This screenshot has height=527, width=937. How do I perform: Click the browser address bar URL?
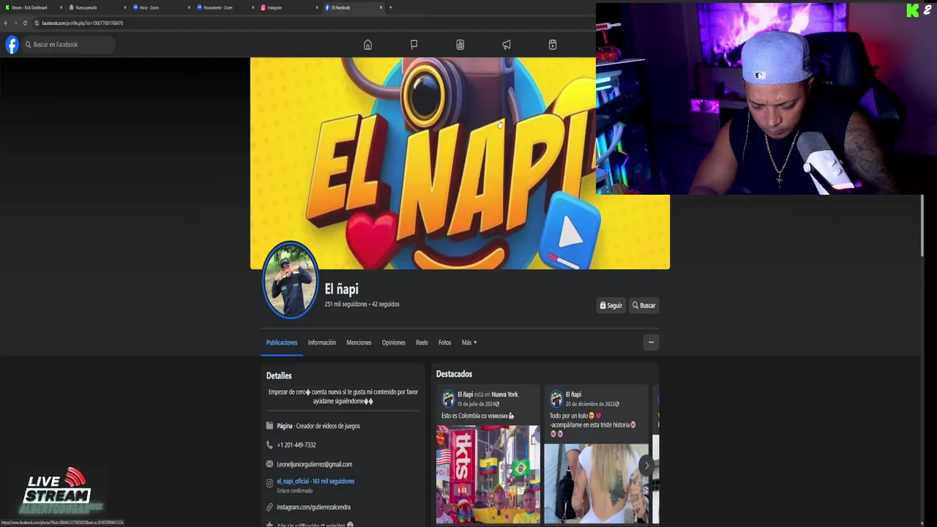pyautogui.click(x=82, y=23)
